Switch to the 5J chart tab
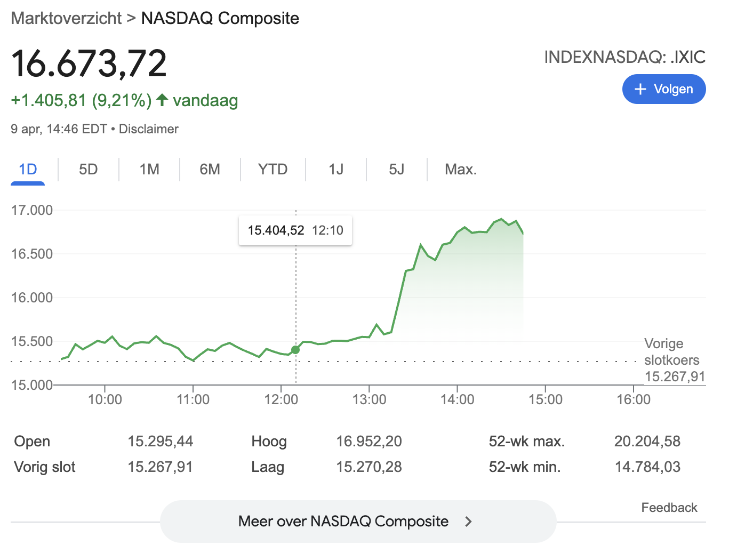 click(x=397, y=170)
